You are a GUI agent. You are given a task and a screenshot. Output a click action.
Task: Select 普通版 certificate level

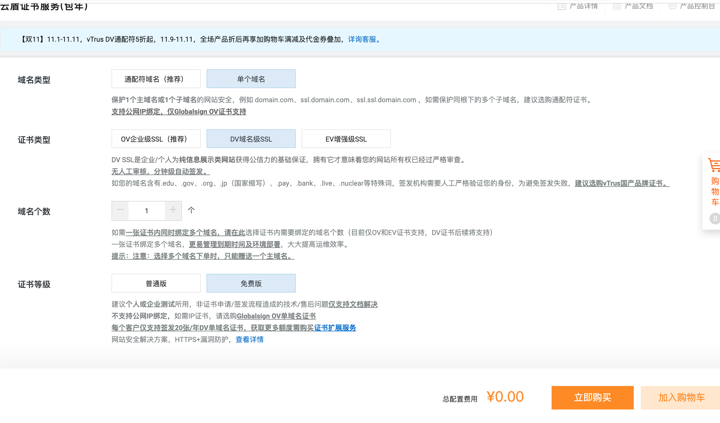[x=156, y=283]
